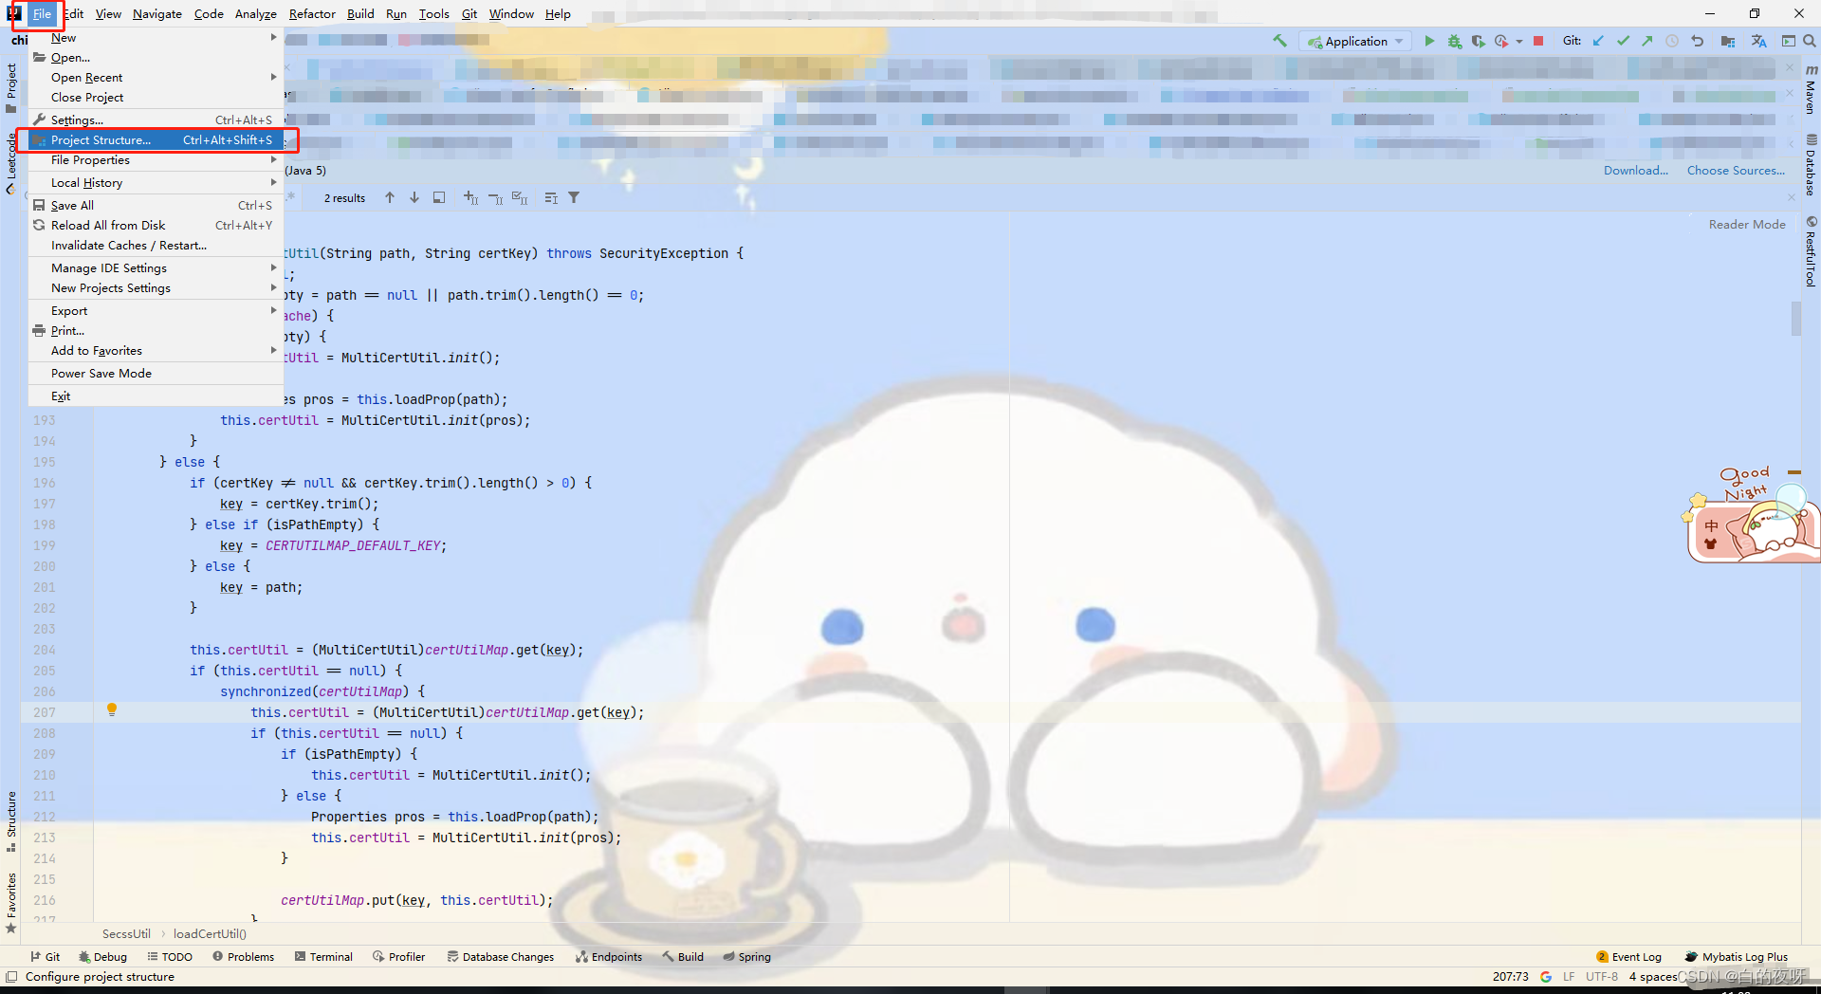This screenshot has width=1821, height=994.
Task: Open the Terminal tool window
Action: tap(323, 957)
